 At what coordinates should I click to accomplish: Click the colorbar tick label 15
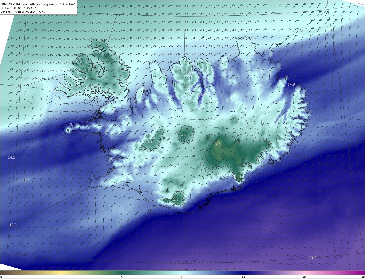(243, 277)
